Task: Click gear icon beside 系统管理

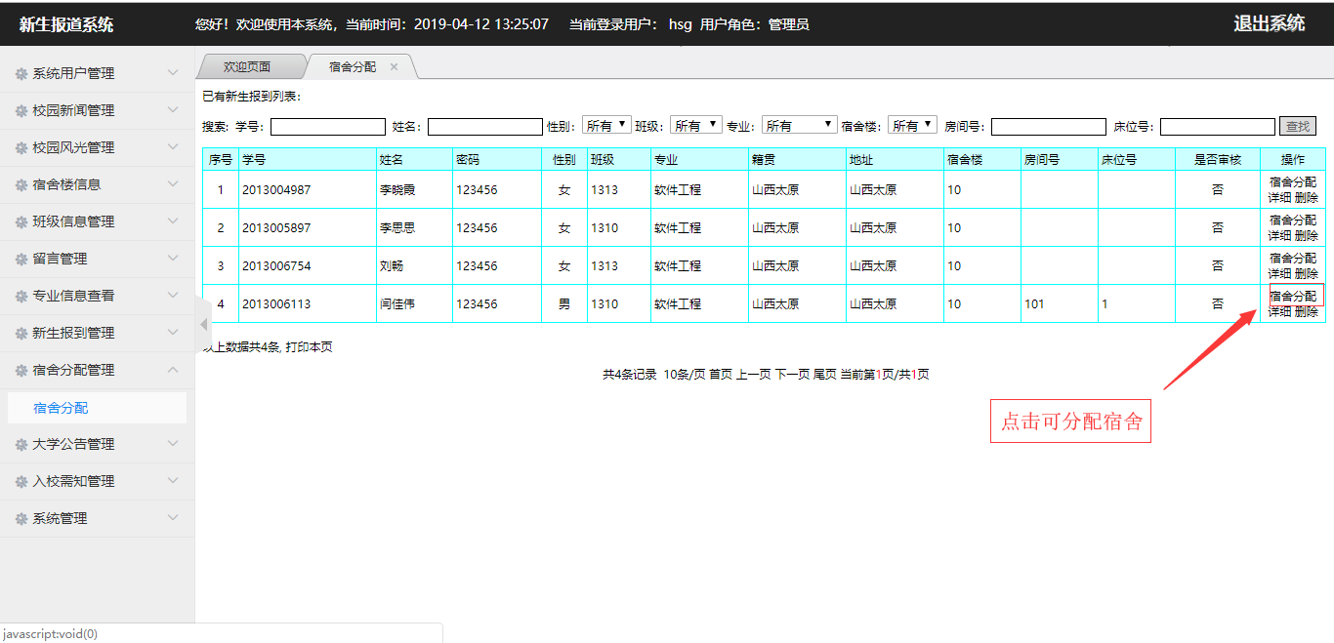Action: coord(21,519)
